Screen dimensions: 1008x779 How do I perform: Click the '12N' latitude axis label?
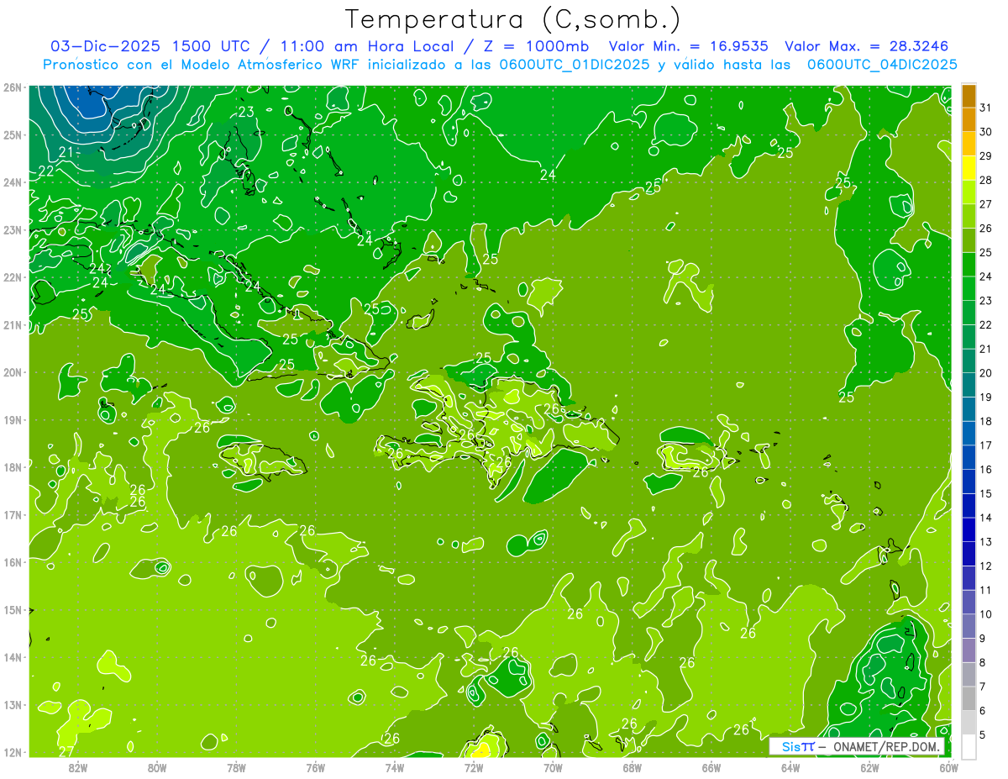click(x=12, y=752)
